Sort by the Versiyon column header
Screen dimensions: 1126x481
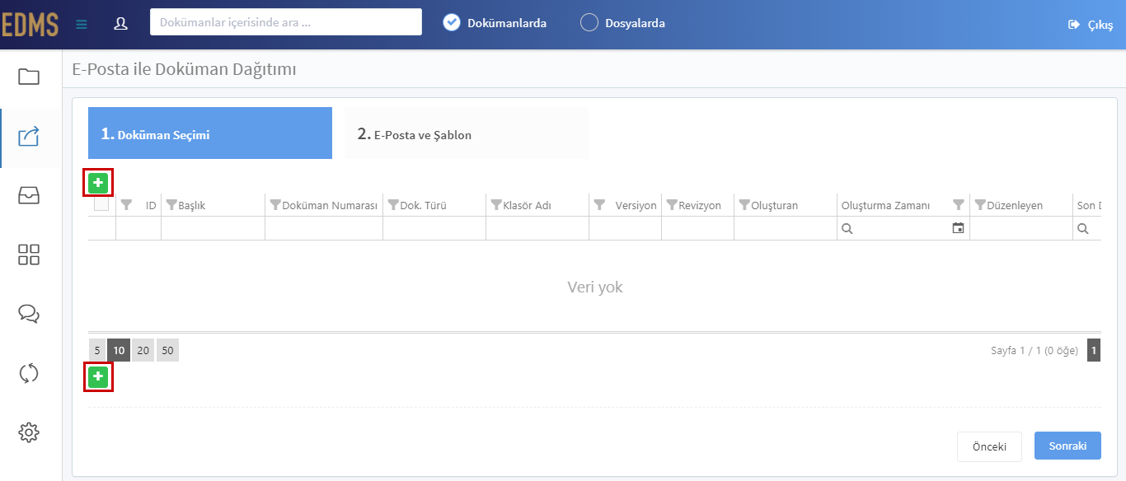click(x=636, y=205)
